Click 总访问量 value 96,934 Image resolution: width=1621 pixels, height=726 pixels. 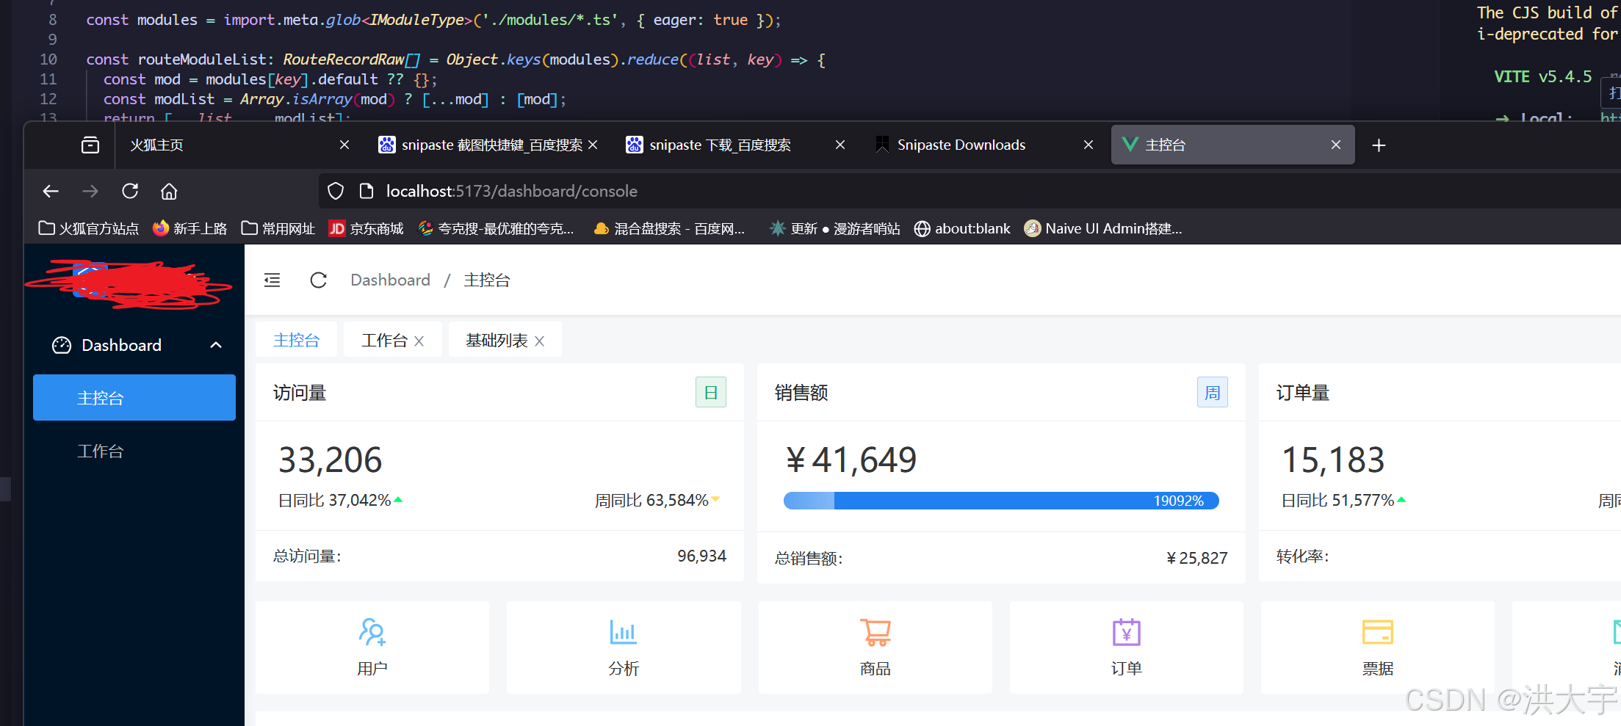[701, 556]
